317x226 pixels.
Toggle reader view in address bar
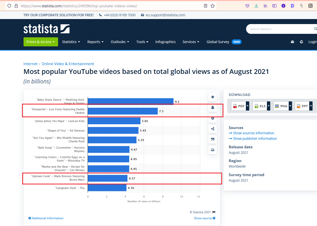pyautogui.click(x=206, y=6)
